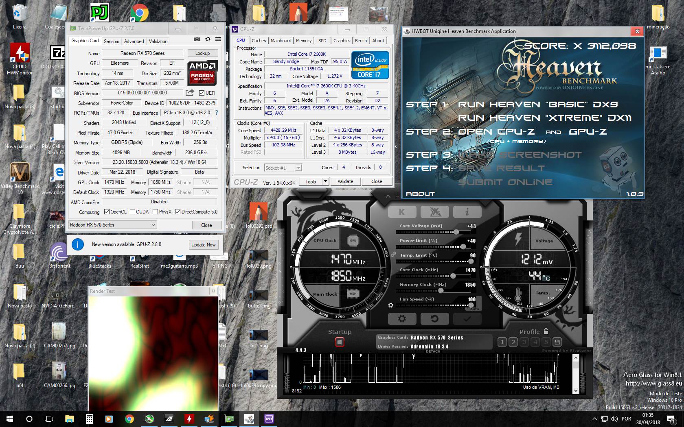Image resolution: width=684 pixels, height=427 pixels.
Task: Click the Intel Core i7 logo in CPU-Z
Action: point(370,65)
